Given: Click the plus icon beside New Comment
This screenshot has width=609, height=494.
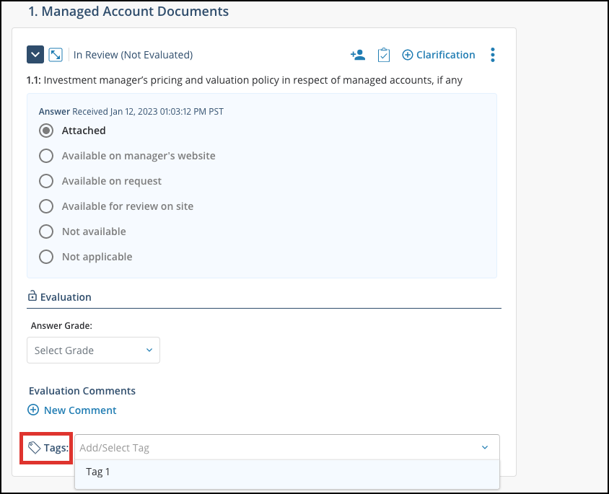Looking at the screenshot, I should (x=33, y=410).
